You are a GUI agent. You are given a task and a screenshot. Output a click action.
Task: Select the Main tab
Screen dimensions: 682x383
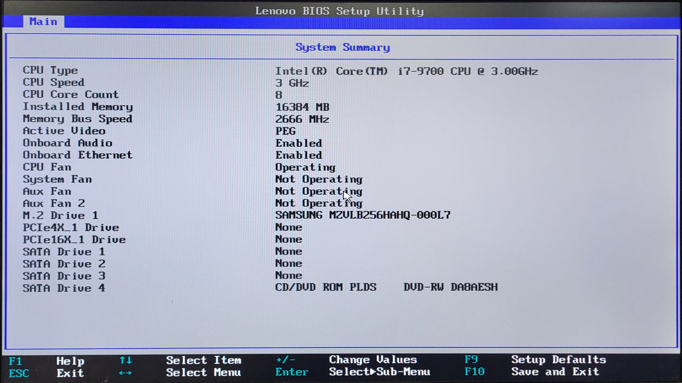(43, 22)
